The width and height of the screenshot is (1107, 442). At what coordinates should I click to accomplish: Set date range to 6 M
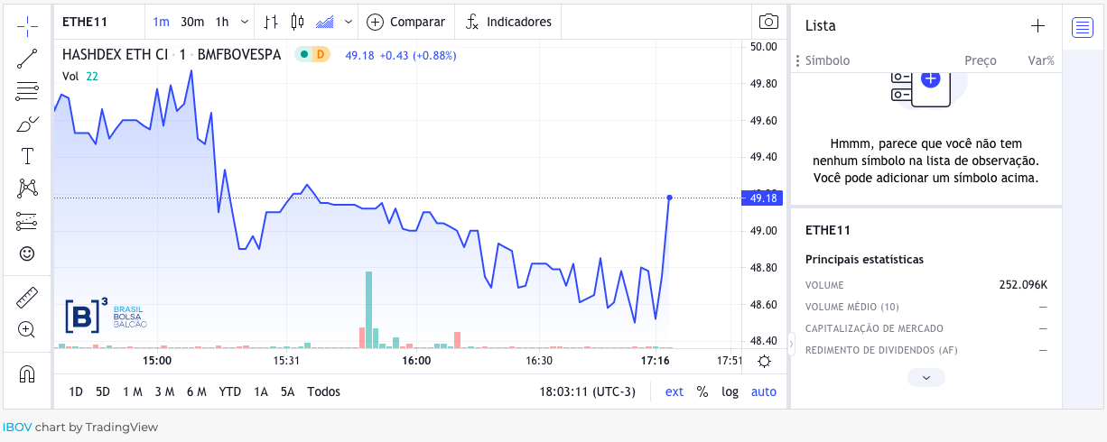[x=197, y=391]
